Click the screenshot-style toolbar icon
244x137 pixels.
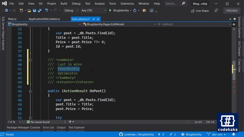[151, 11]
